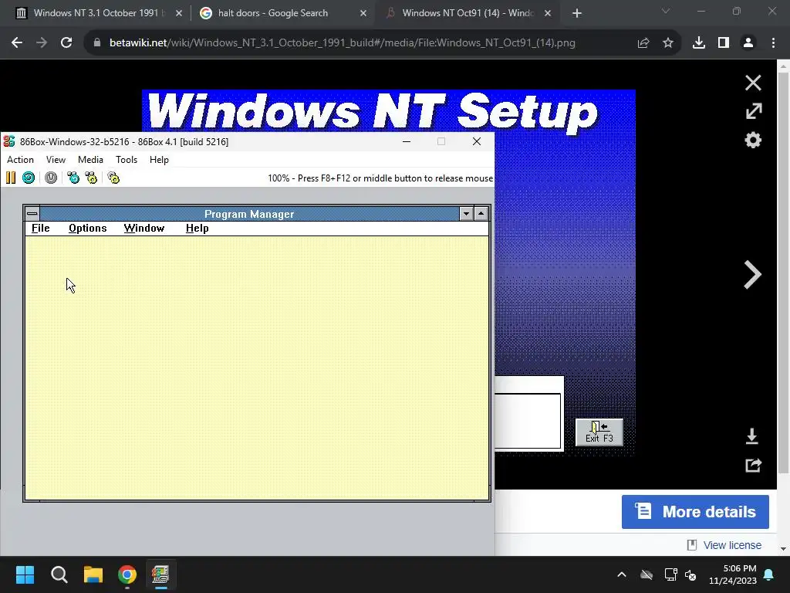Open Program Manager Window menu
Screen dimensions: 790x593
(x=144, y=229)
